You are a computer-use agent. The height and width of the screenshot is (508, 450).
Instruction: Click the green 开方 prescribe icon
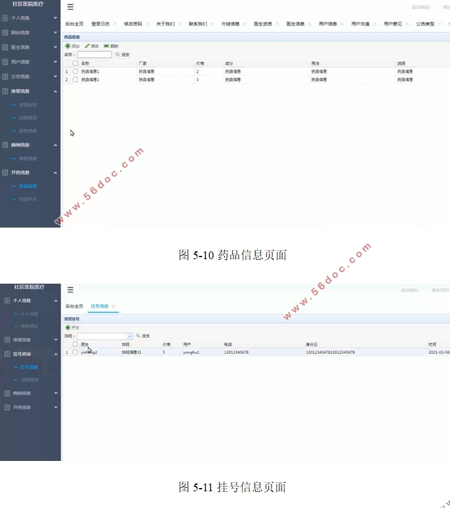coord(68,327)
